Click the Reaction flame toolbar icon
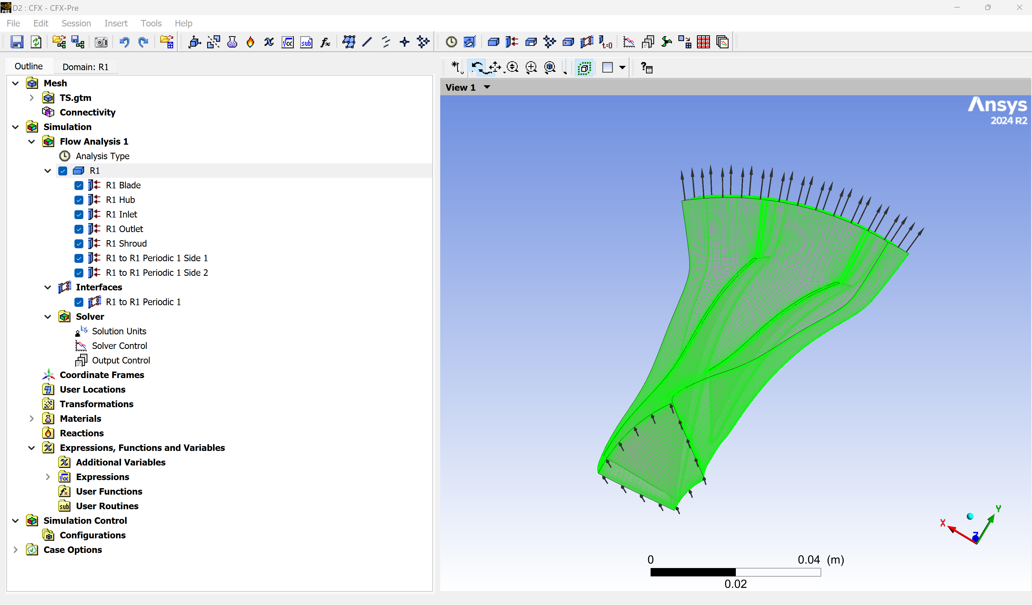 point(251,42)
